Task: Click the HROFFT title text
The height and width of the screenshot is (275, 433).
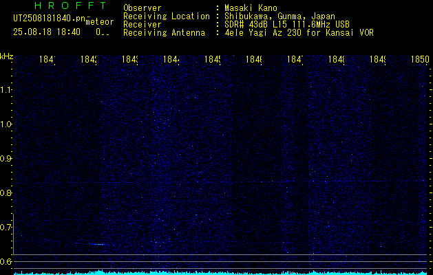Action: coord(71,5)
